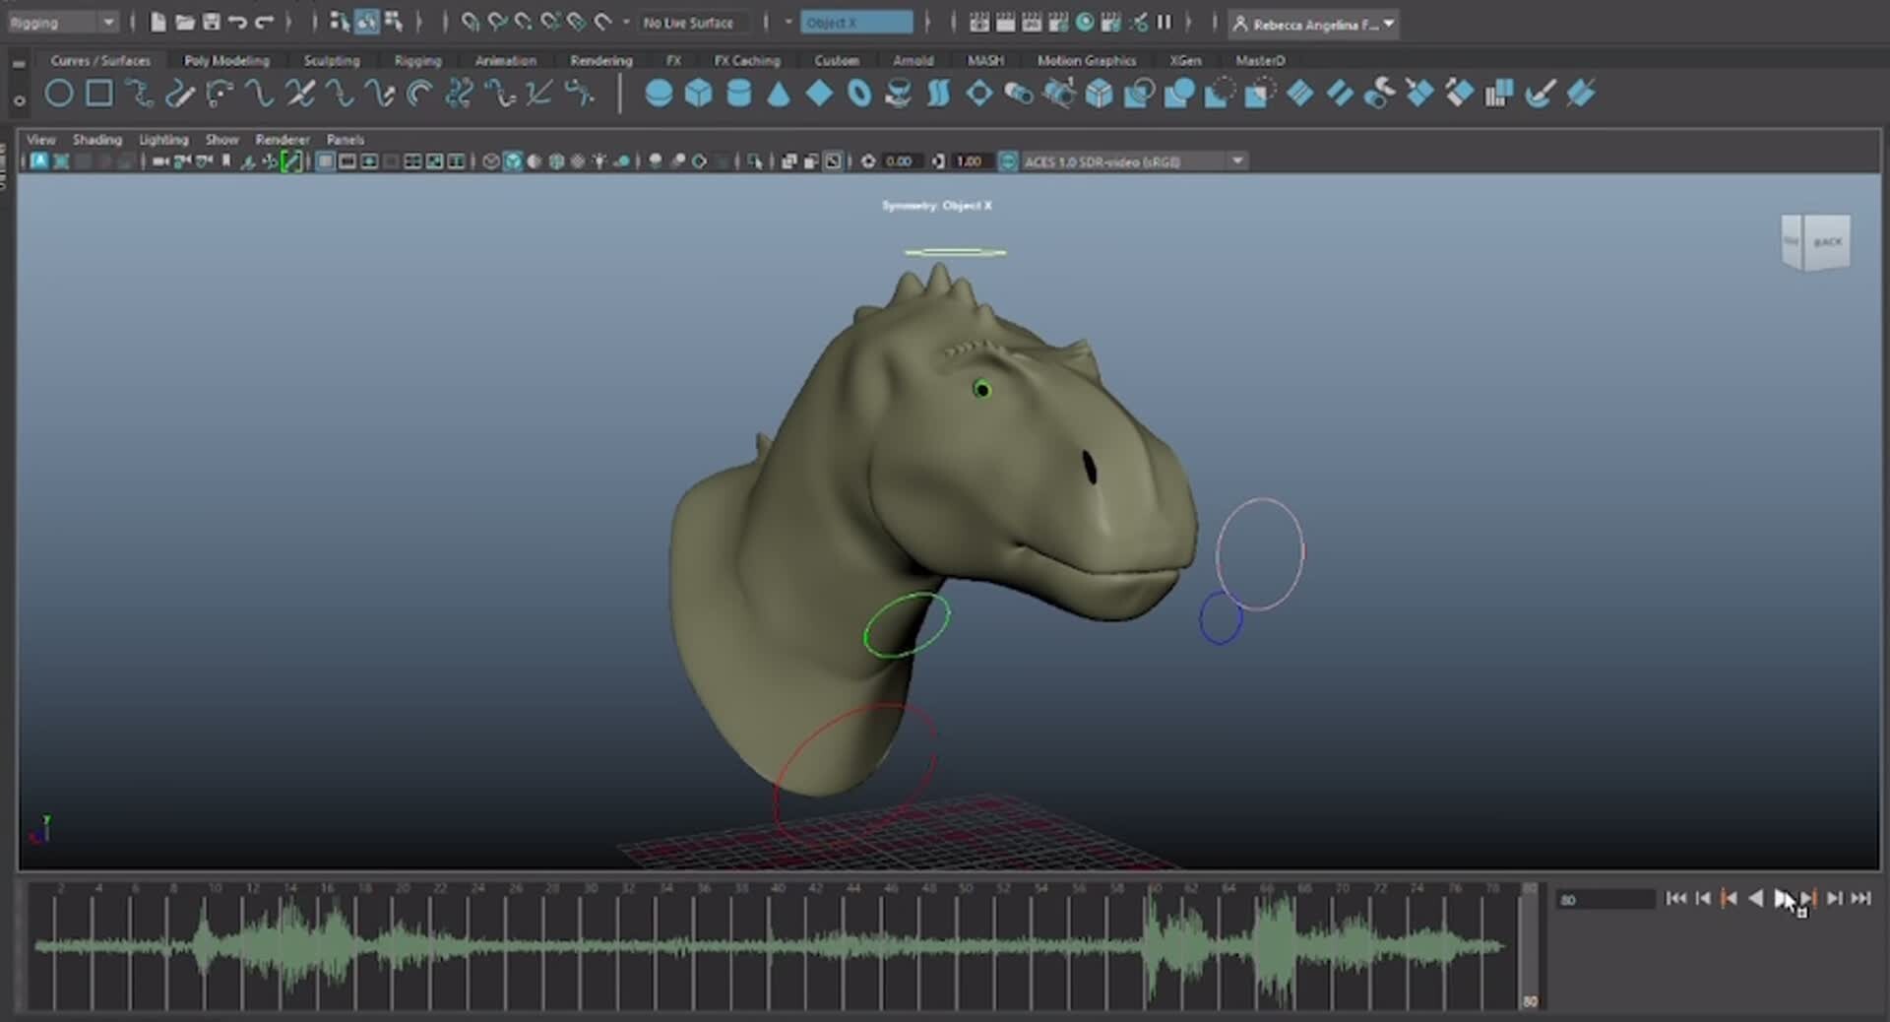
Task: Create a polygon cone from the shelf
Action: coord(778,93)
